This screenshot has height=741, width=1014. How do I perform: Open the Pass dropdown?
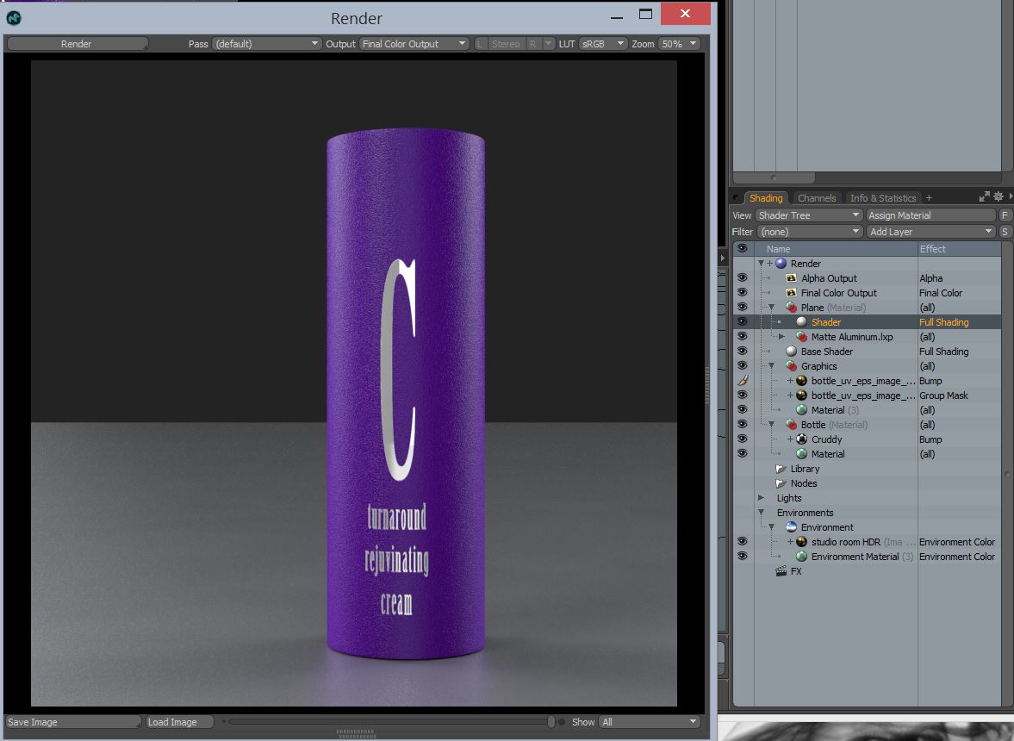point(266,44)
